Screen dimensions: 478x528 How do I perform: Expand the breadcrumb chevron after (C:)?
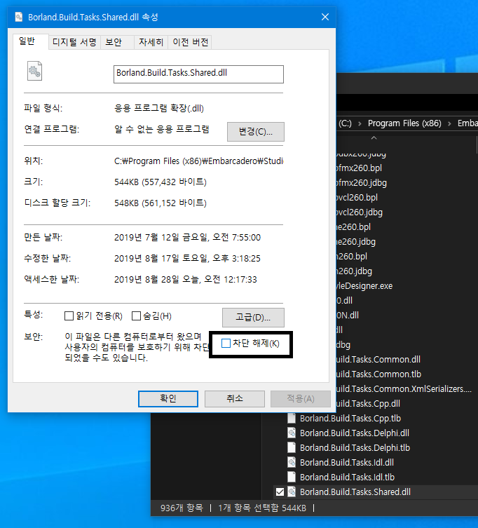[x=360, y=123]
